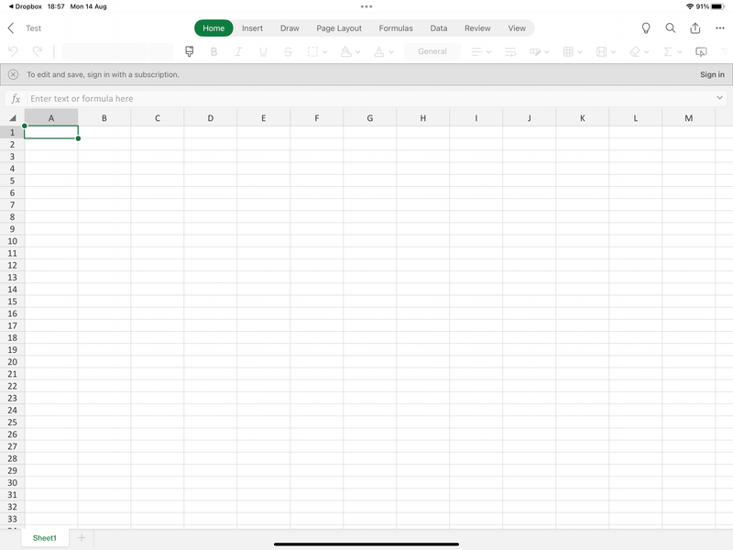Tap the Redo icon
This screenshot has height=550, width=733.
click(37, 51)
